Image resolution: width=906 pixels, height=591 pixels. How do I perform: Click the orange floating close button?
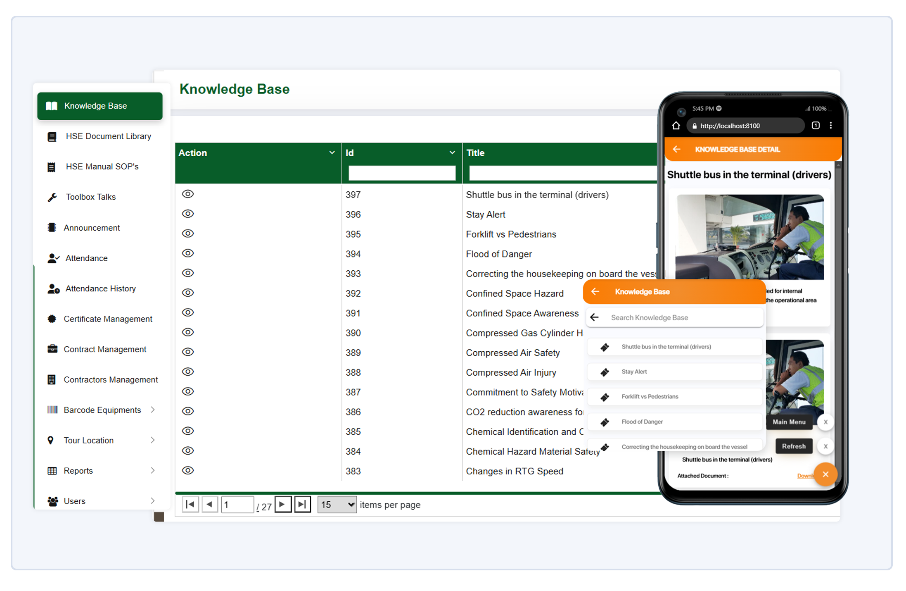click(825, 474)
